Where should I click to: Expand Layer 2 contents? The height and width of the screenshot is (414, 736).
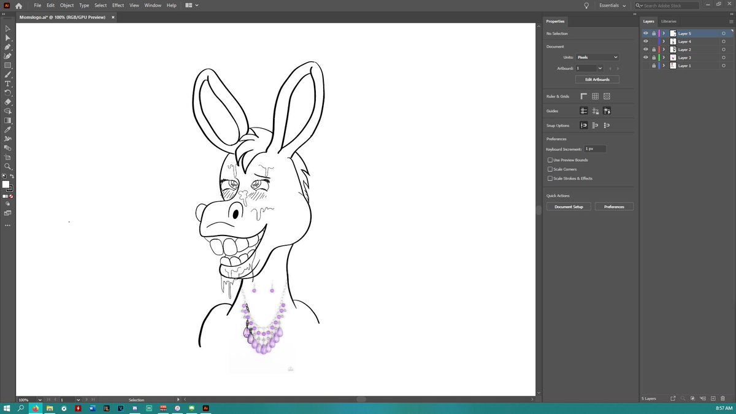click(x=664, y=50)
